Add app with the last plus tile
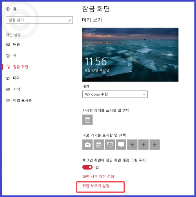The height and width of the screenshot is (197, 196). pyautogui.click(x=155, y=145)
